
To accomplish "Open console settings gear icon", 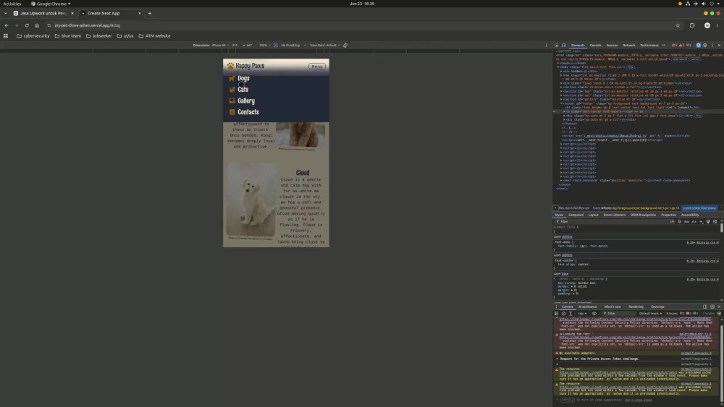I will click(719, 314).
